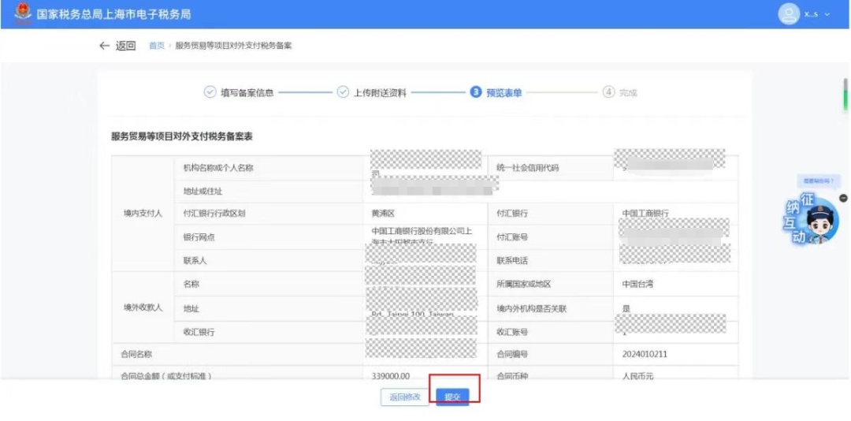Viewport: 851px width, 421px height.
Task: Click the 境外收款人 row header
Action: 143,308
